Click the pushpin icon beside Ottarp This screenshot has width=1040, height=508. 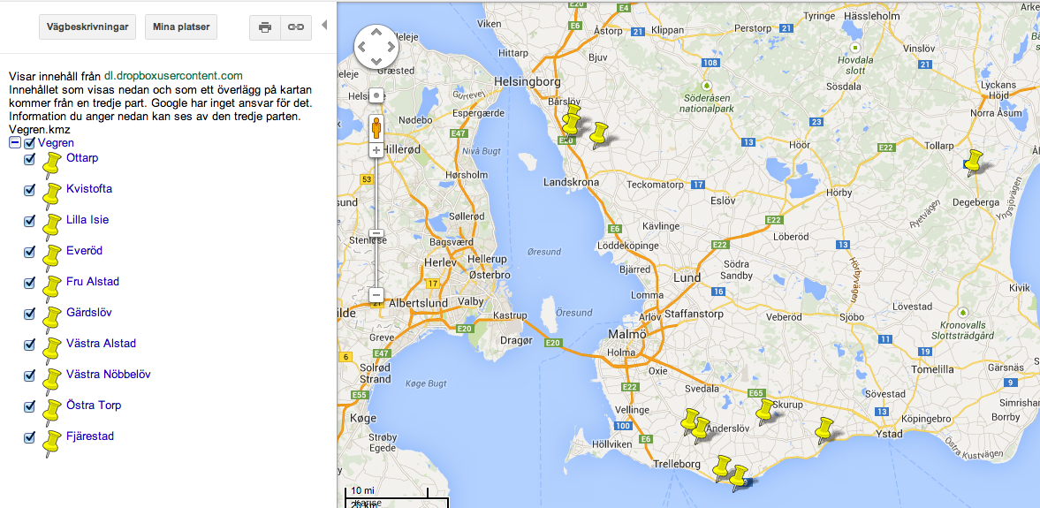[x=51, y=166]
